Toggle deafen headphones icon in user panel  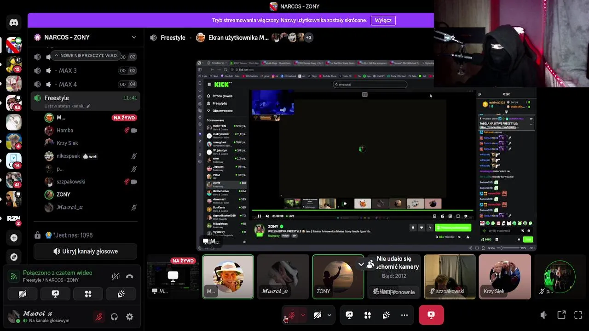click(114, 317)
